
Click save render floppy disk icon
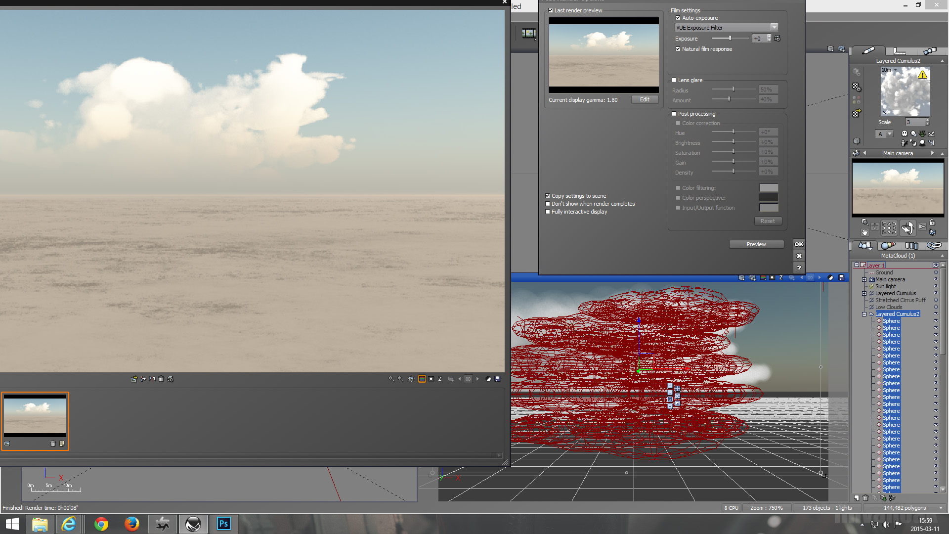click(498, 379)
